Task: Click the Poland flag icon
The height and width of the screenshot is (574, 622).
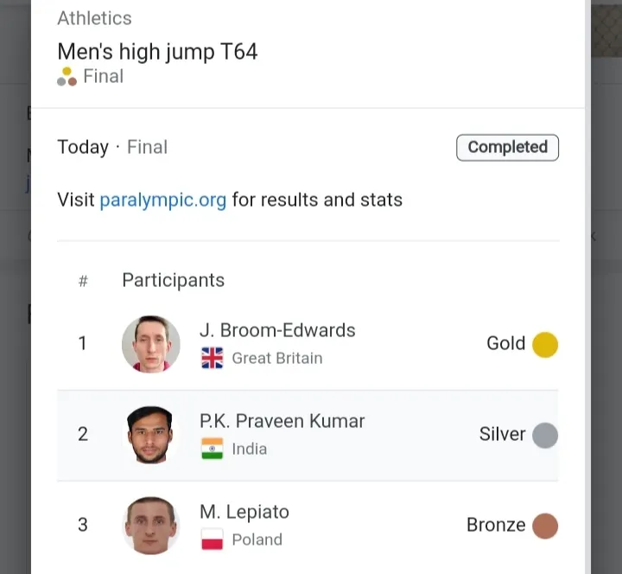Action: point(213,539)
